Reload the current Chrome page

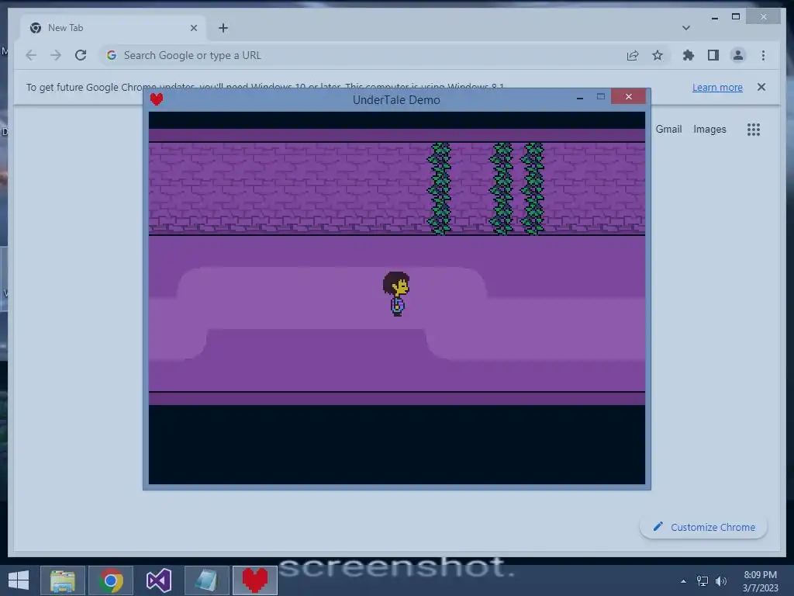coord(81,55)
